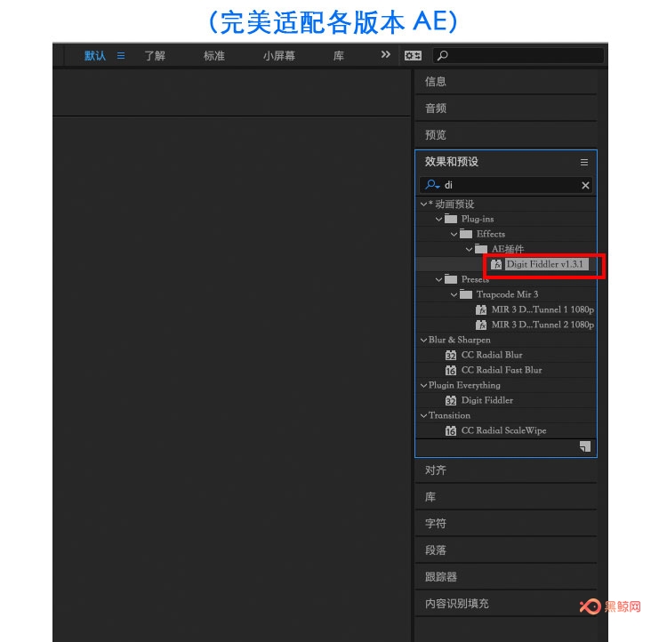Screen dimensions: 667x642
Task: Click the workspace sync settings icon
Action: [x=412, y=55]
